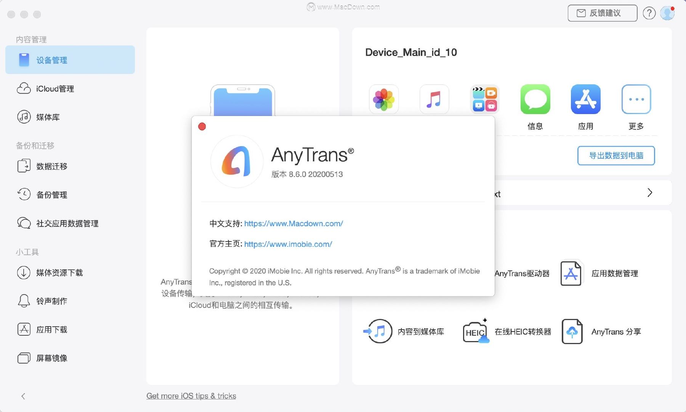
Task: Open the 更多 more options icon
Action: click(x=636, y=99)
